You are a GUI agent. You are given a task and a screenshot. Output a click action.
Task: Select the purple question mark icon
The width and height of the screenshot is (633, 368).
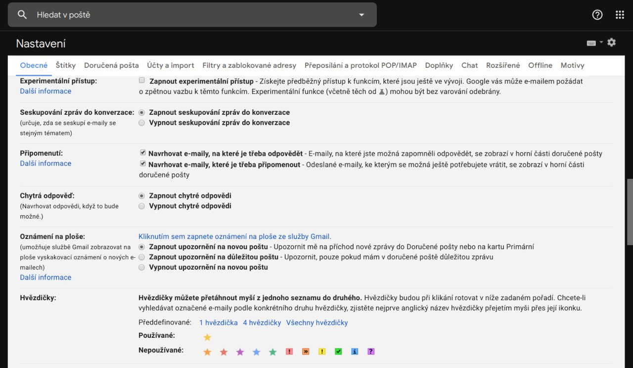(371, 352)
